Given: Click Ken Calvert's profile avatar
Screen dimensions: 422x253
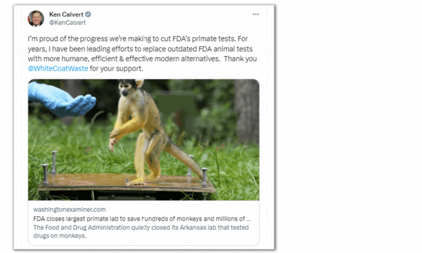Looking at the screenshot, I should (x=36, y=18).
